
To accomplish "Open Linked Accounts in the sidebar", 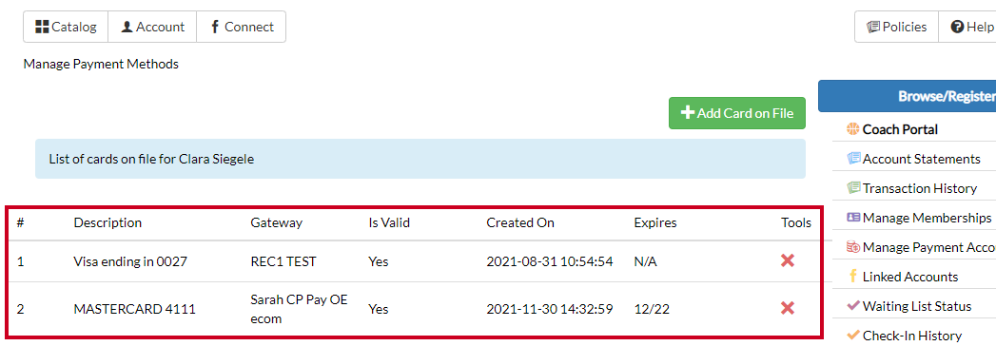I will (x=909, y=277).
